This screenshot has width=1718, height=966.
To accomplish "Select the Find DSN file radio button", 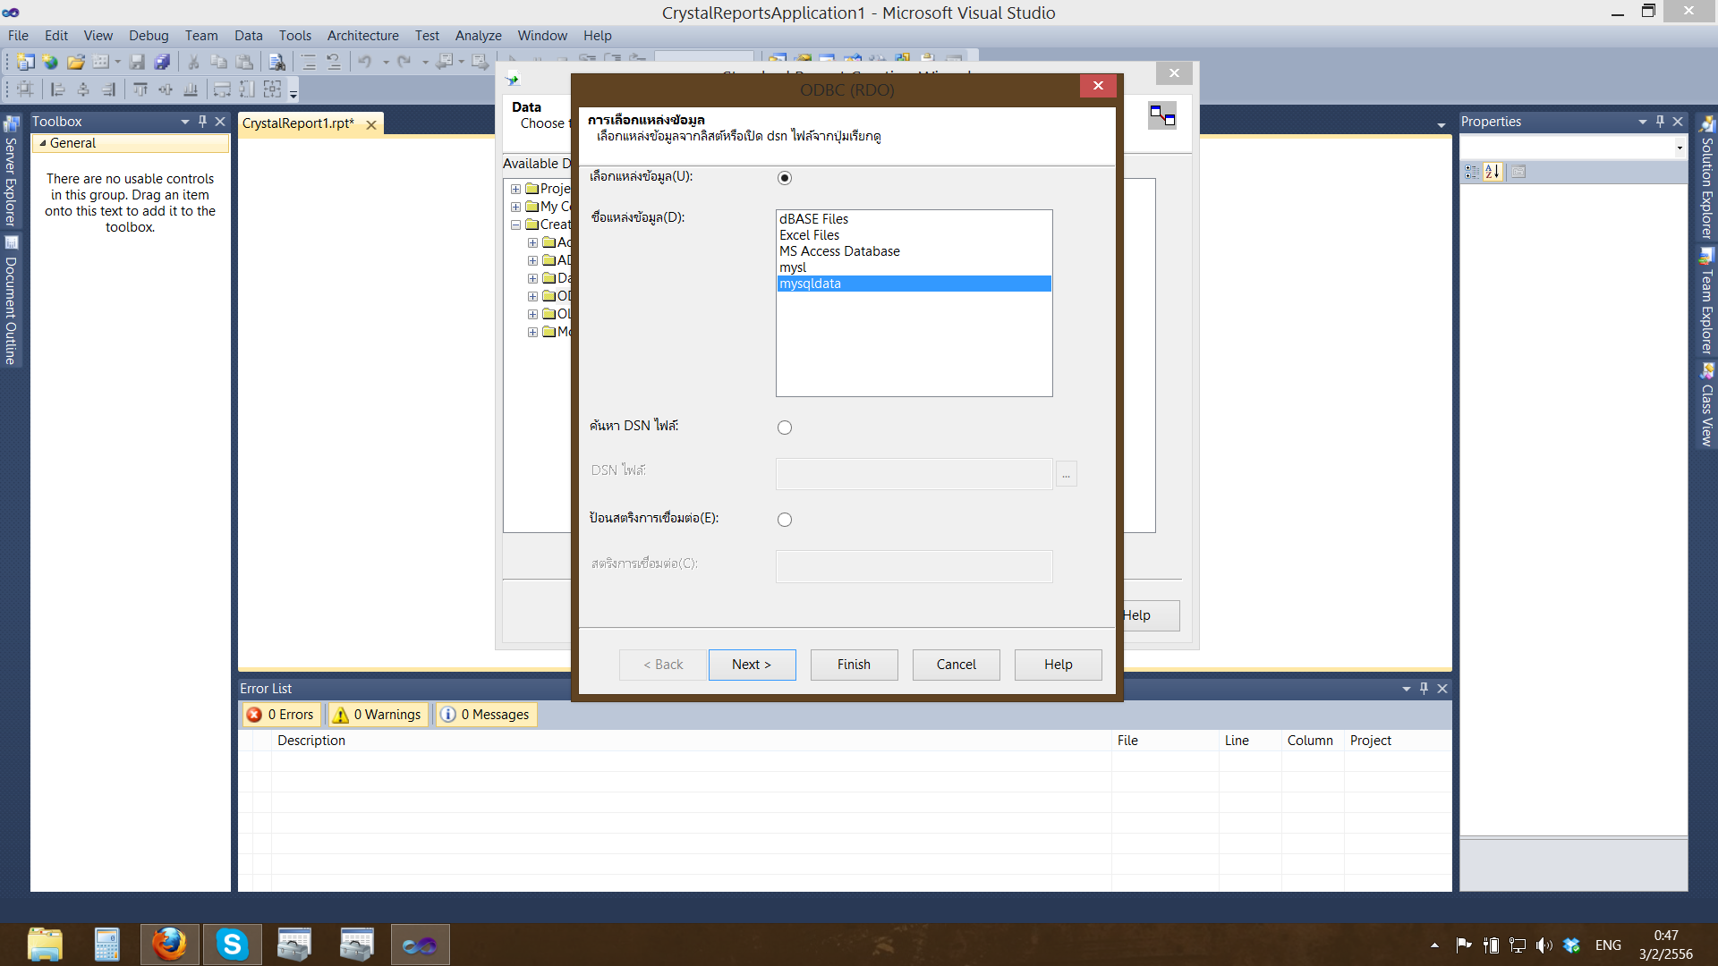I will coord(785,428).
